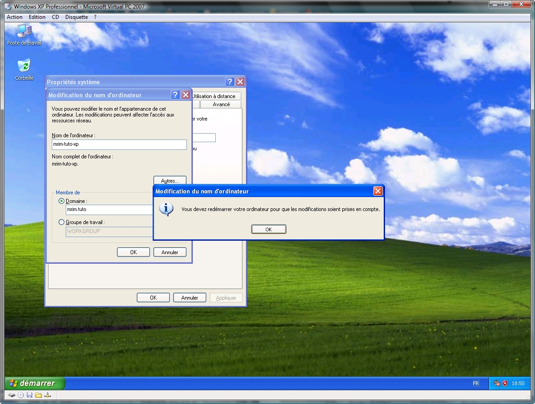Click the red security shield tray icon
The image size is (535, 404).
point(505,383)
